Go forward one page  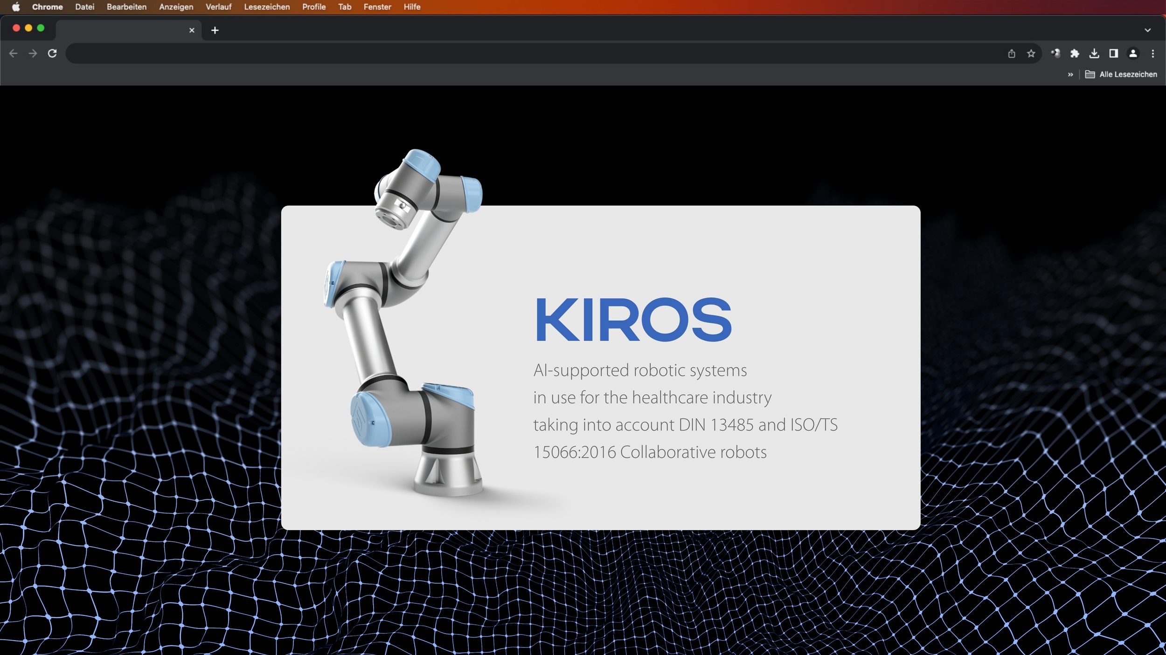pos(33,54)
